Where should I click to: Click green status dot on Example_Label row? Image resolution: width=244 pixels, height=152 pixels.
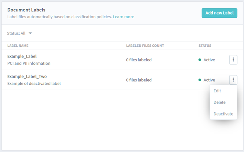[200, 60]
